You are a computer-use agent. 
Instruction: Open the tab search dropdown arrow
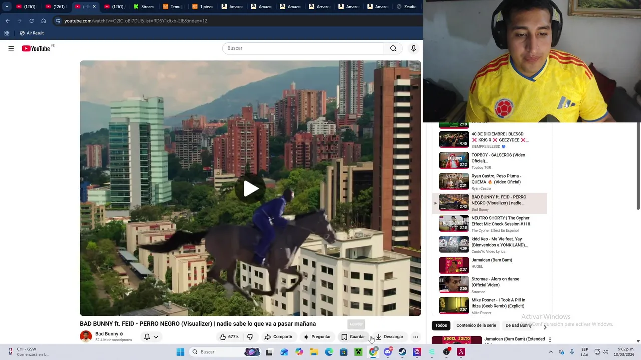[x=7, y=6]
